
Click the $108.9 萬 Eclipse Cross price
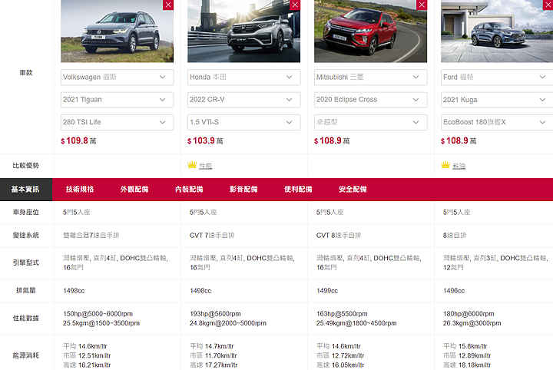(332, 141)
